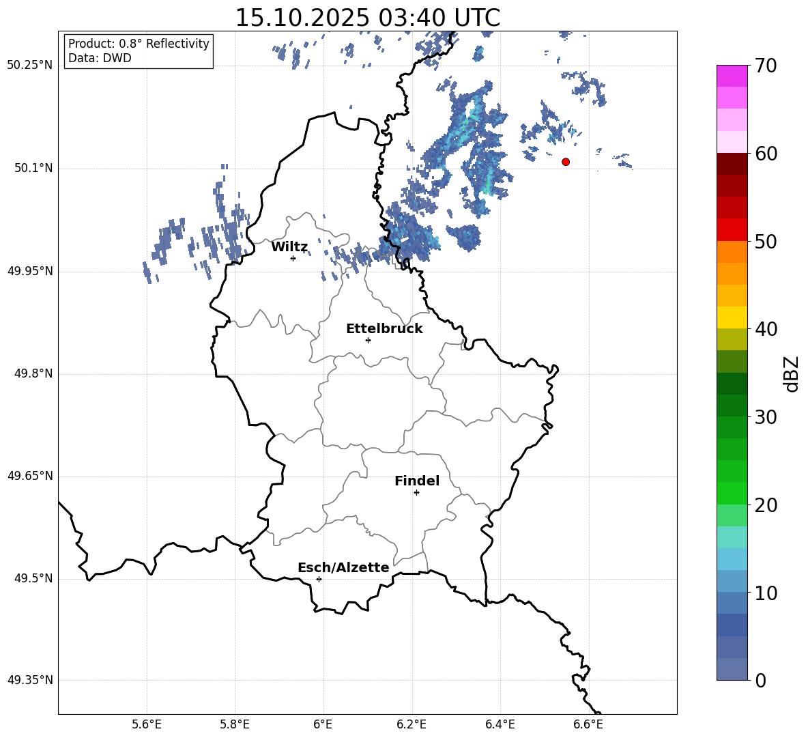Screen dimensions: 808x738
Task: Click the Ettelbruck city label
Action: [x=384, y=329]
